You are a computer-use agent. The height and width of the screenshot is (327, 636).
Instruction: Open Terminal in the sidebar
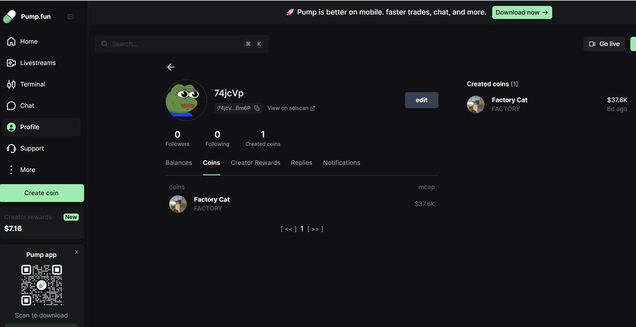coord(41,84)
